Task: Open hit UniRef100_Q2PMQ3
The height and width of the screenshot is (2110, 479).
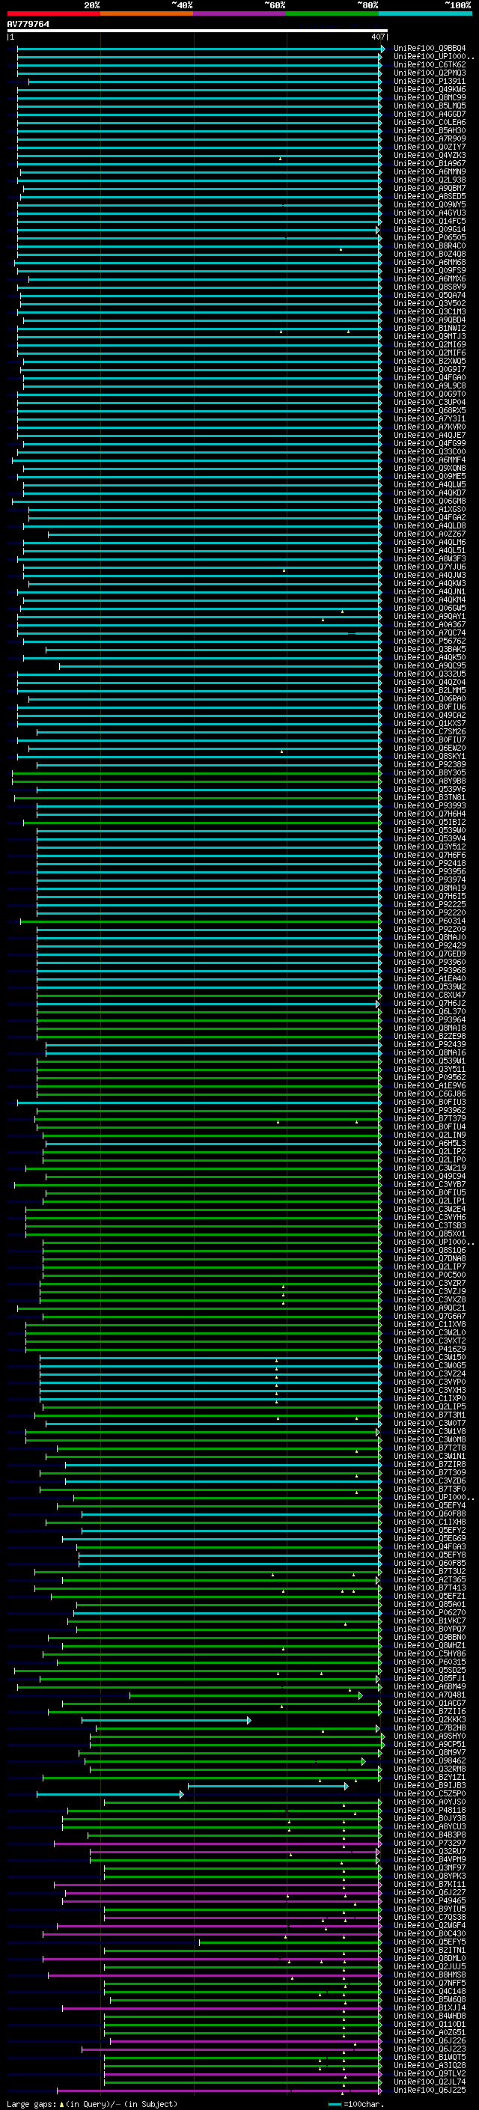Action: coord(429,73)
